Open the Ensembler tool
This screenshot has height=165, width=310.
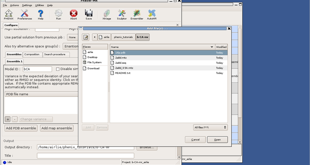137,14
